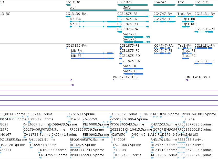Select EST RP003256759.5prime
218x159 pixels.
click(x=70, y=132)
